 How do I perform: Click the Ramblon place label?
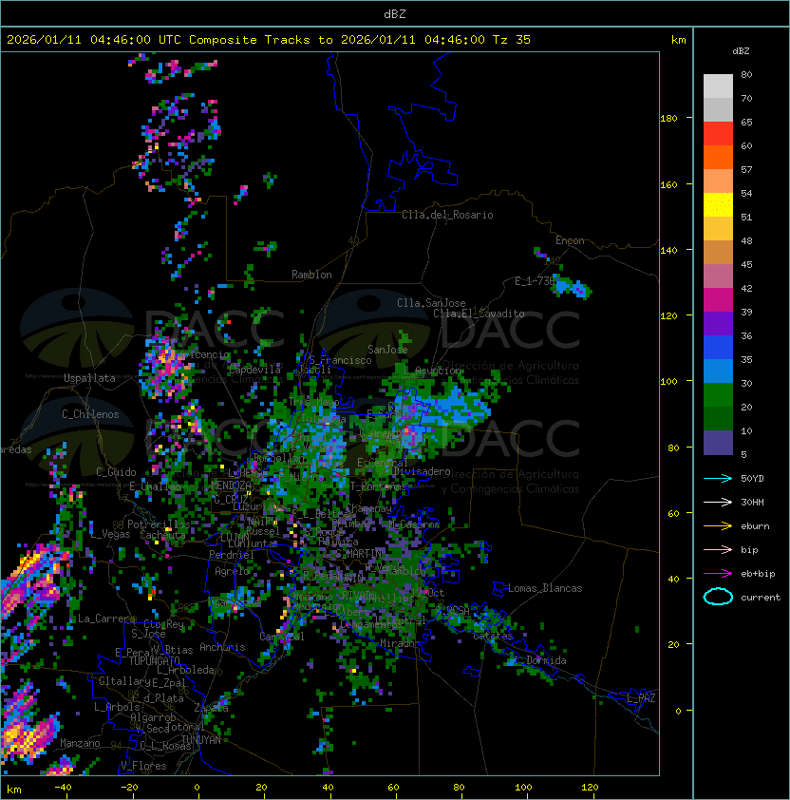(311, 275)
